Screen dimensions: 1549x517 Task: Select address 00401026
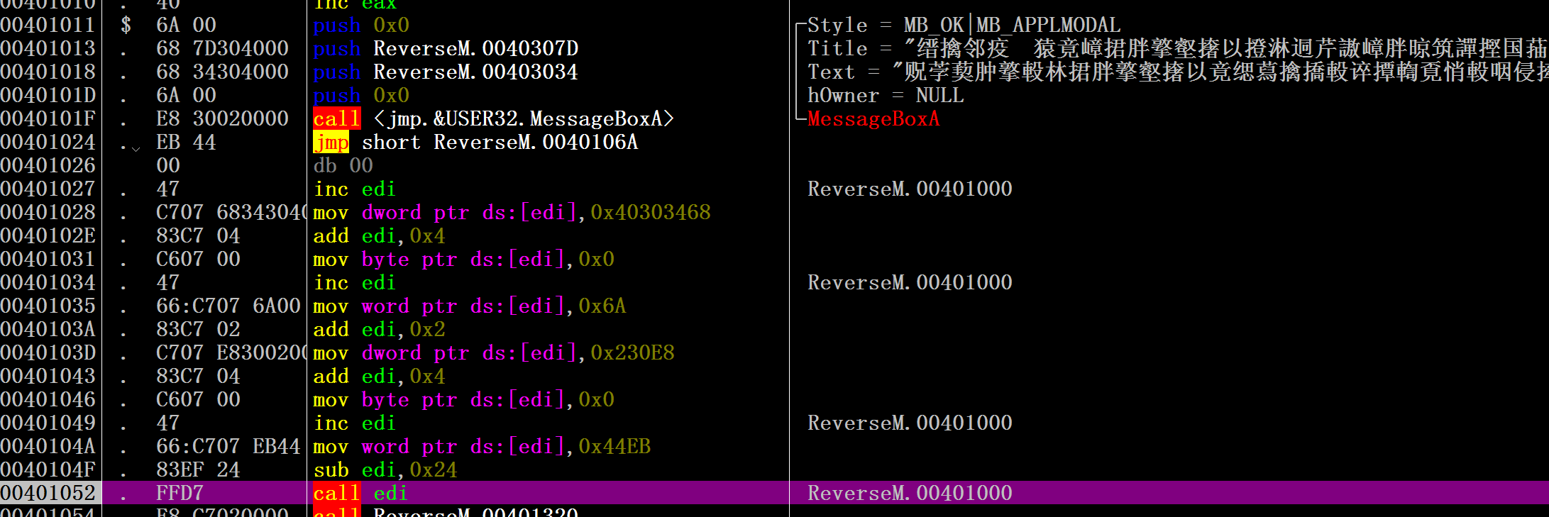pos(48,166)
